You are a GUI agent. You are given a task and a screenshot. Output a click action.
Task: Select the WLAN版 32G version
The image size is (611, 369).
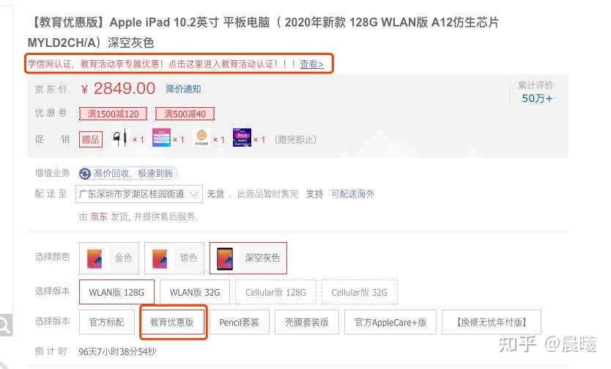(195, 292)
